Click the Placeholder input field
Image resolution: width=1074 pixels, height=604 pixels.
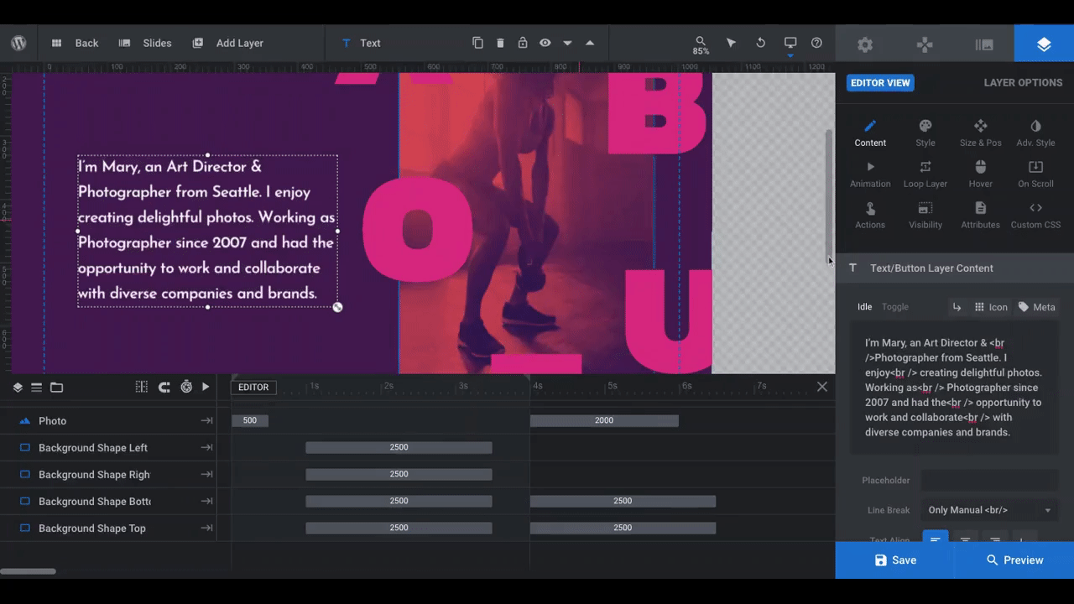coord(989,481)
